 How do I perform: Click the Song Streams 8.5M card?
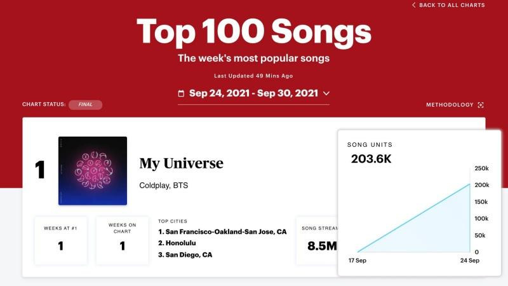point(317,240)
